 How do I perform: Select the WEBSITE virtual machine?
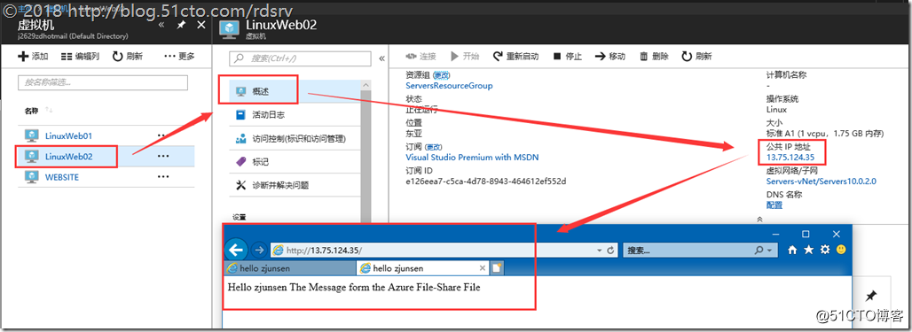[x=61, y=177]
